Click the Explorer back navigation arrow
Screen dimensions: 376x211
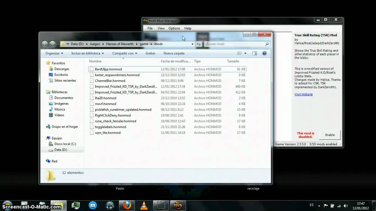point(45,44)
